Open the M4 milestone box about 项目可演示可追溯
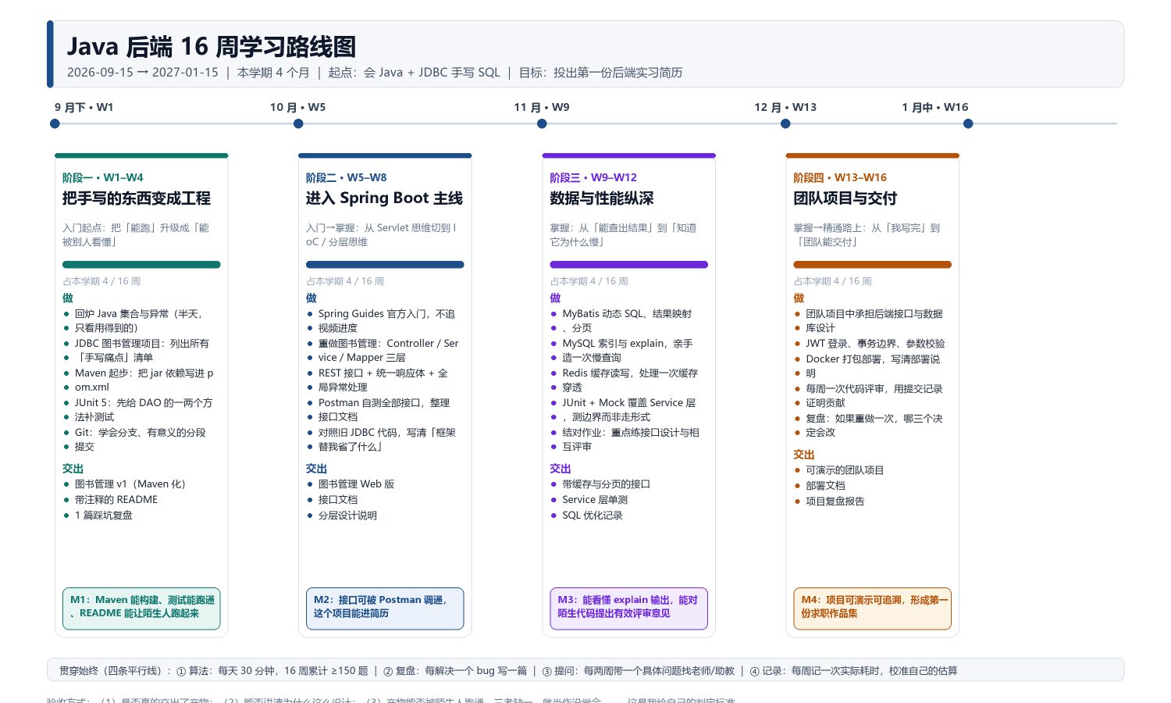 pyautogui.click(x=872, y=608)
